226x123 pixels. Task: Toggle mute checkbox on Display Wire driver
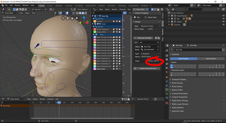click(x=117, y=32)
